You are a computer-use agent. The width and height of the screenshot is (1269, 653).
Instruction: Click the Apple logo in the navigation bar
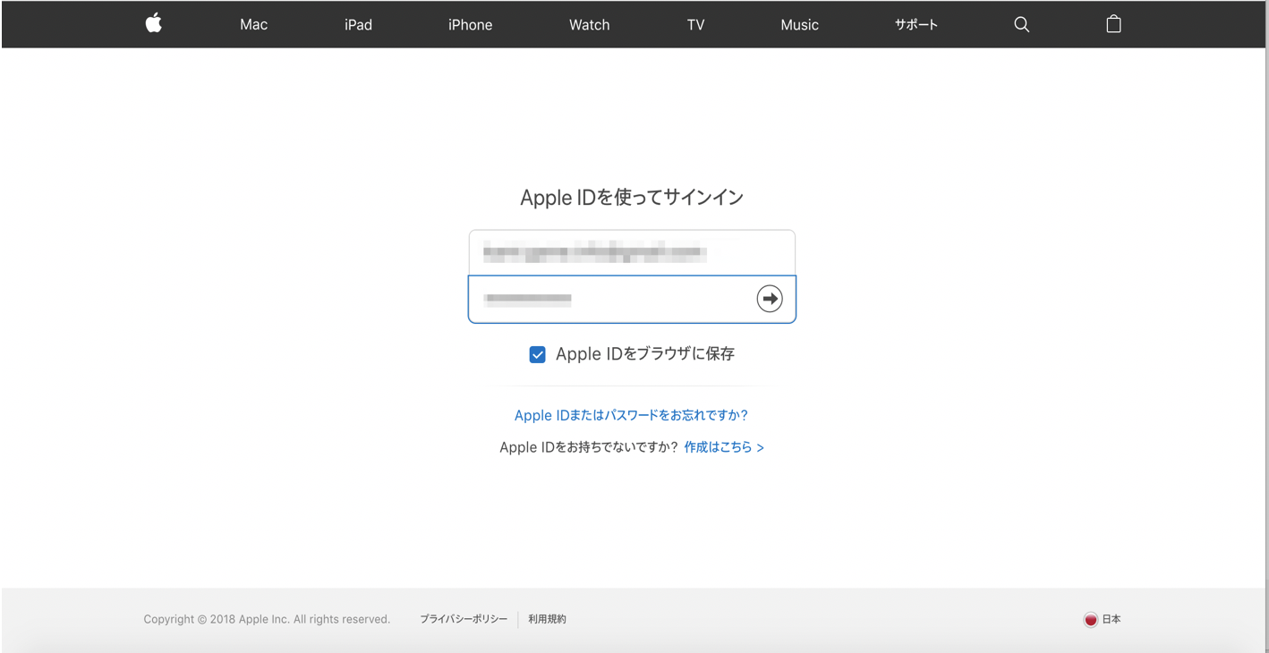[152, 24]
